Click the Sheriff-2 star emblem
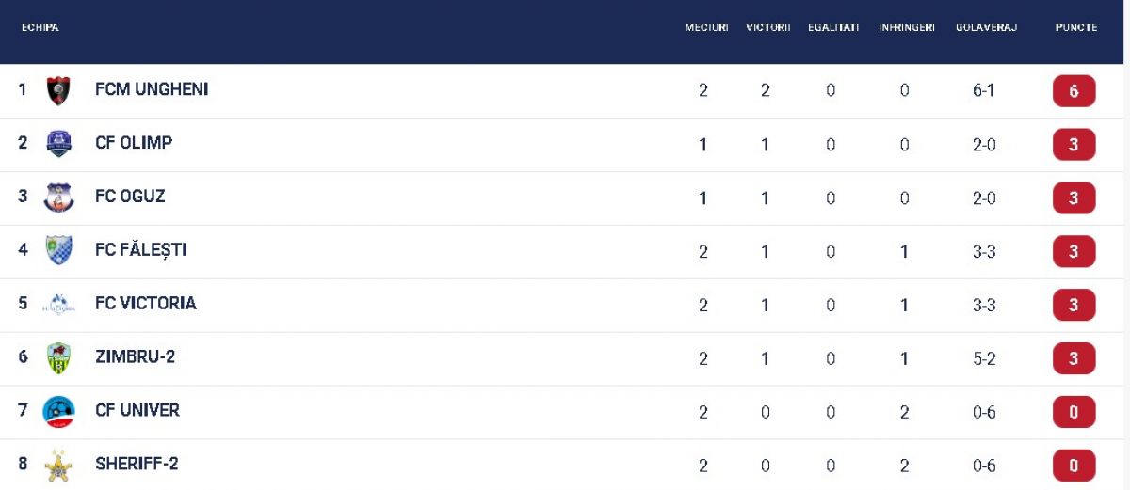1130x490 pixels. click(x=58, y=465)
